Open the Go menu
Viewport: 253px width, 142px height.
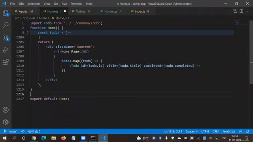coord(56,4)
